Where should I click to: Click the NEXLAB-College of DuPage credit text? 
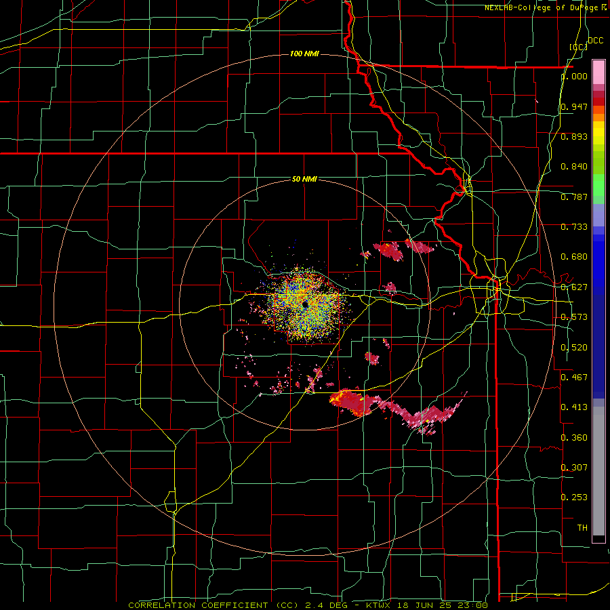(x=545, y=7)
